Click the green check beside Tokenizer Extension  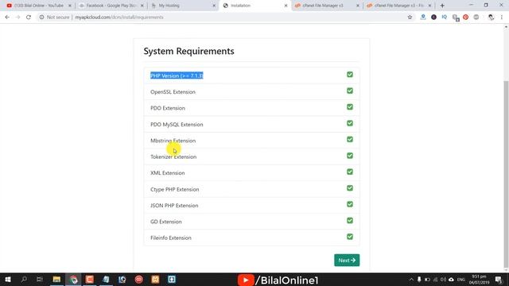point(350,156)
